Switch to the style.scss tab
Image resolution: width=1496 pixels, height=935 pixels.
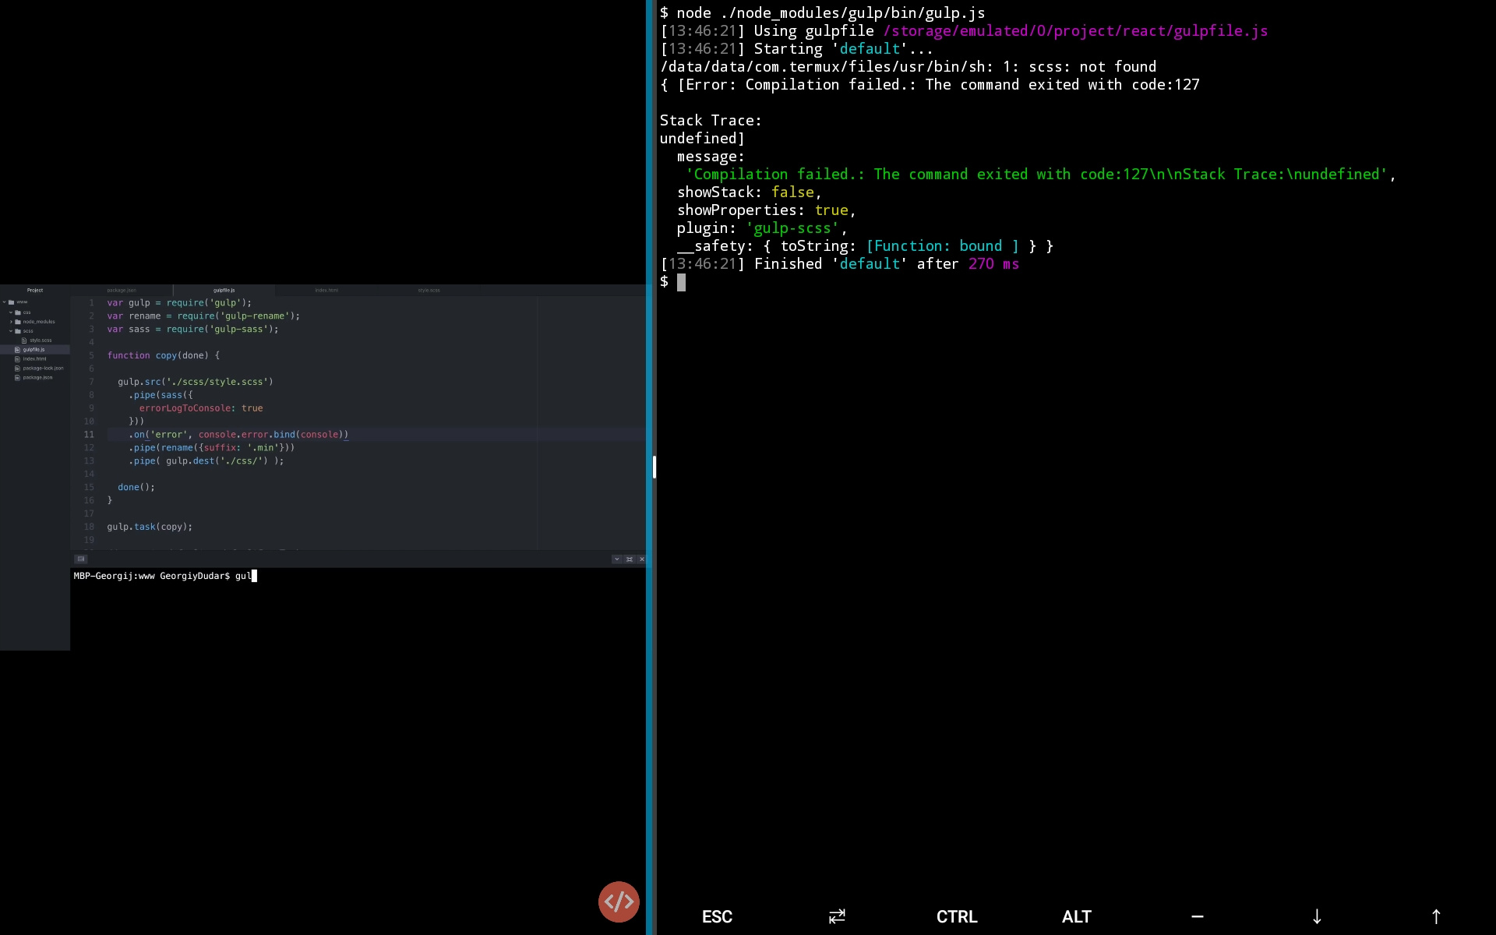[429, 290]
